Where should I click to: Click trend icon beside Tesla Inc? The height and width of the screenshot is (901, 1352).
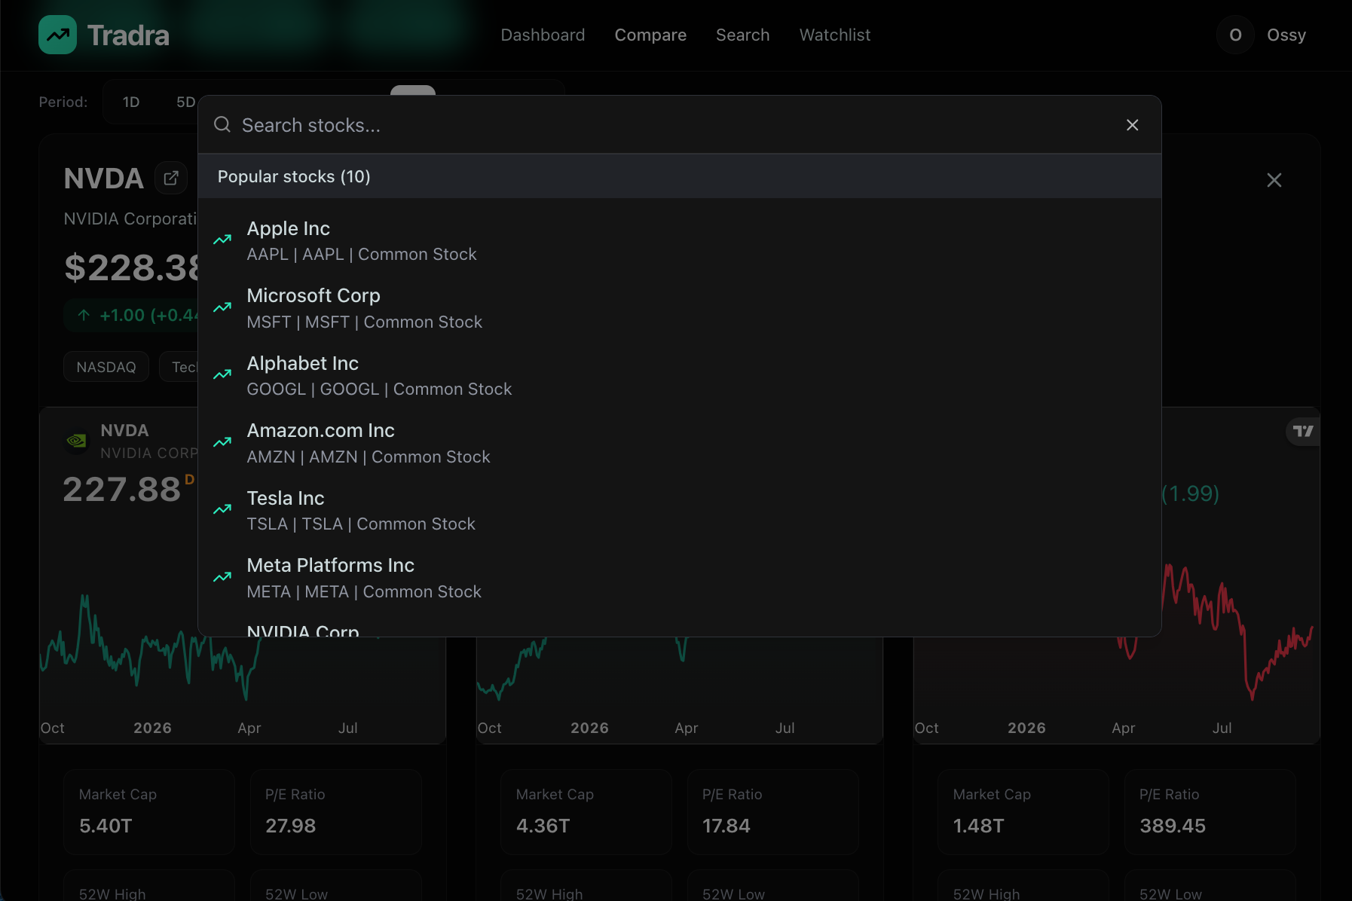[222, 509]
